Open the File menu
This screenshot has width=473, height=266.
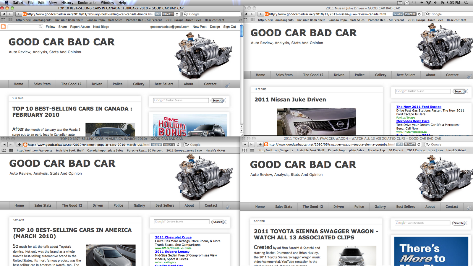point(31,2)
